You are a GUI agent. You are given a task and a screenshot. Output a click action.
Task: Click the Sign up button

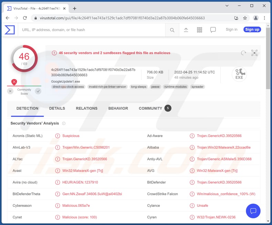click(x=252, y=30)
